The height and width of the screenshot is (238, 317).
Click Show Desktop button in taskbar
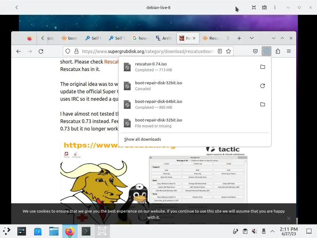[x=309, y=231]
